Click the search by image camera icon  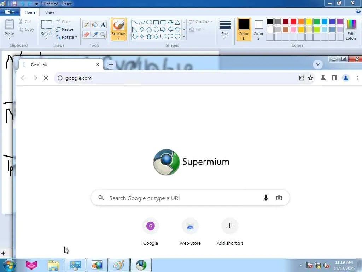point(279,198)
